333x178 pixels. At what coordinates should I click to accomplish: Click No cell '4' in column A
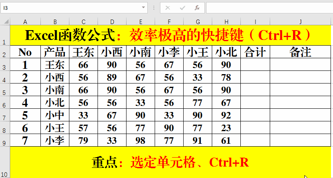pos(25,102)
